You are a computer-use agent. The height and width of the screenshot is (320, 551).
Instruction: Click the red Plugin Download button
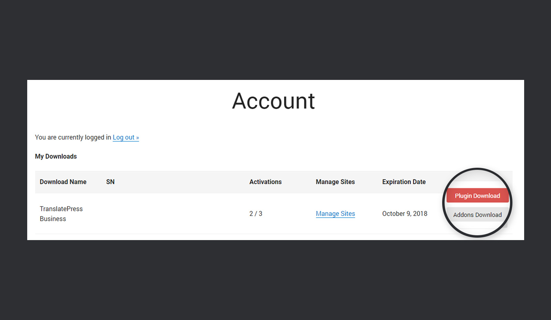pyautogui.click(x=477, y=196)
